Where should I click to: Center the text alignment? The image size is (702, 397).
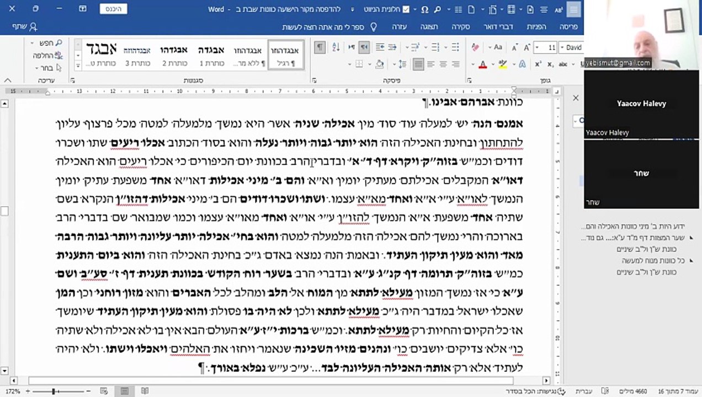point(443,65)
